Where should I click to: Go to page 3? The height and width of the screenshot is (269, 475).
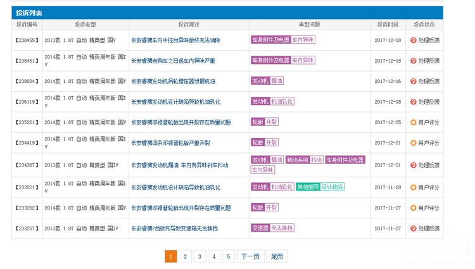199,256
